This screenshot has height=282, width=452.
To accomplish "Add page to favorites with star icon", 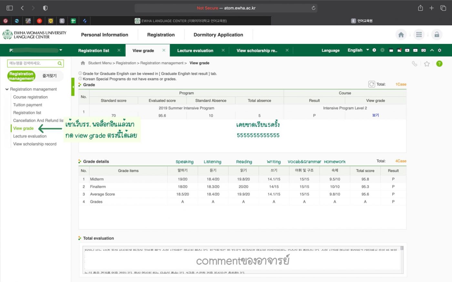I will pos(427,64).
